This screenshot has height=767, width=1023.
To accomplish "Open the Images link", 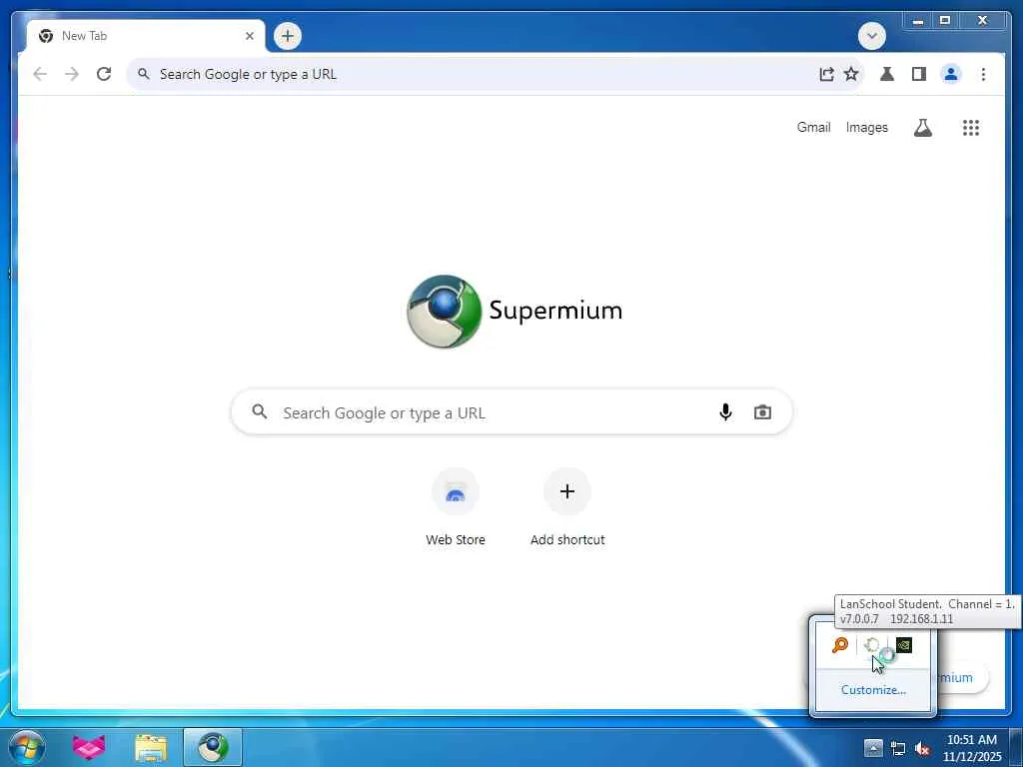I will click(x=866, y=127).
